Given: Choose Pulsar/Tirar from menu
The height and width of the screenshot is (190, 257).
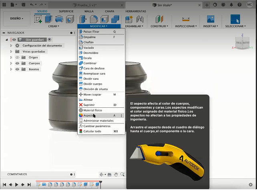Looking at the screenshot, I should click(101, 32).
